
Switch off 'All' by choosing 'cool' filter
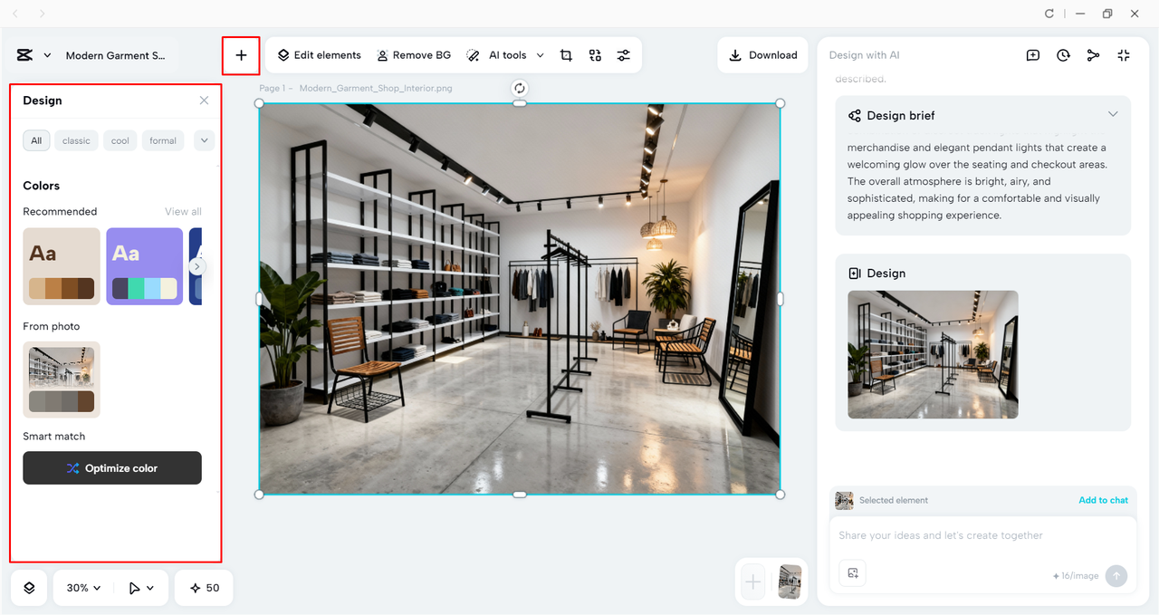point(120,140)
